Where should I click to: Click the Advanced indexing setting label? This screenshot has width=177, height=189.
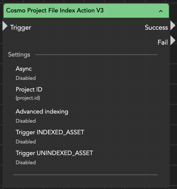(42, 111)
